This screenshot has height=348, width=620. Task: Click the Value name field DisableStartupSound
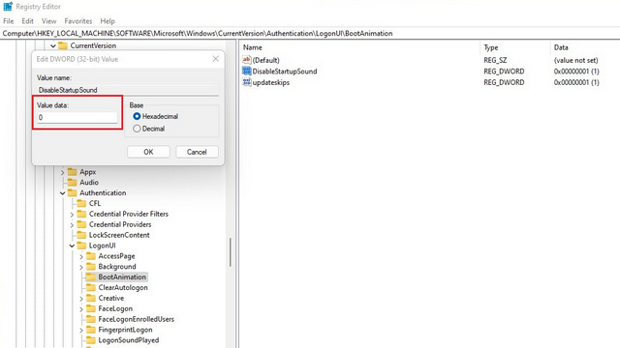point(128,90)
